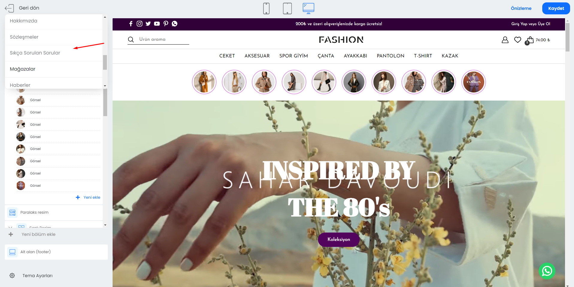The height and width of the screenshot is (287, 574).
Task: Switch to mobile phone preview icon
Action: coord(266,8)
